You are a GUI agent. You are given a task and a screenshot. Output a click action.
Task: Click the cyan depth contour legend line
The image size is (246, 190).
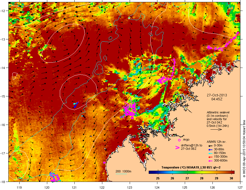[x=121, y=174]
